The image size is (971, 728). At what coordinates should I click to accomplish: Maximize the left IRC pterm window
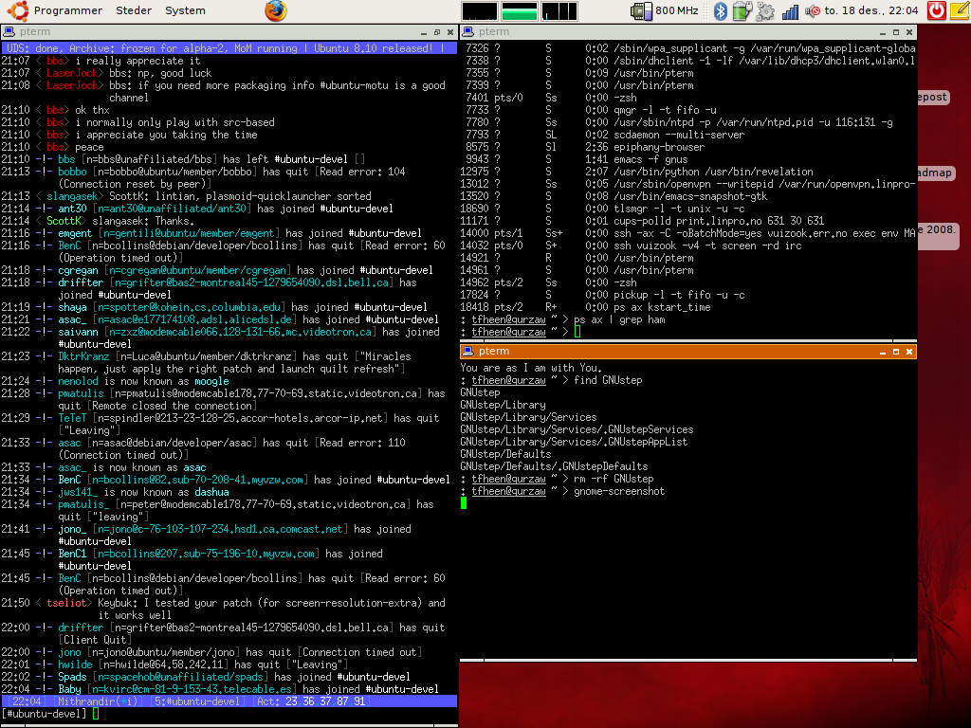pyautogui.click(x=437, y=32)
